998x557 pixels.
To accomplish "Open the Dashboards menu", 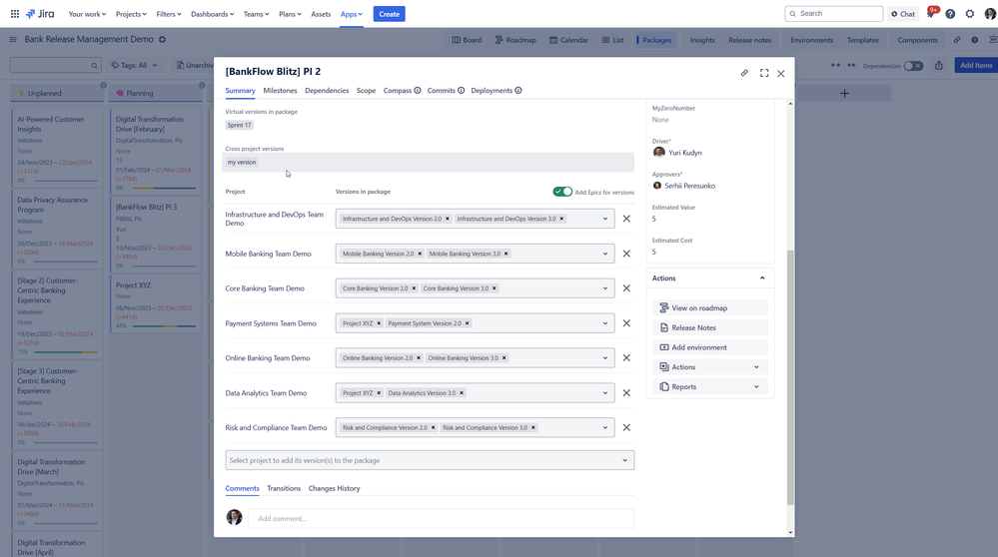I will click(212, 14).
